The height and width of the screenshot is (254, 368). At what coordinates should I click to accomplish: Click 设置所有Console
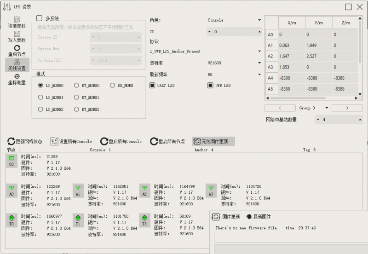coord(71,141)
